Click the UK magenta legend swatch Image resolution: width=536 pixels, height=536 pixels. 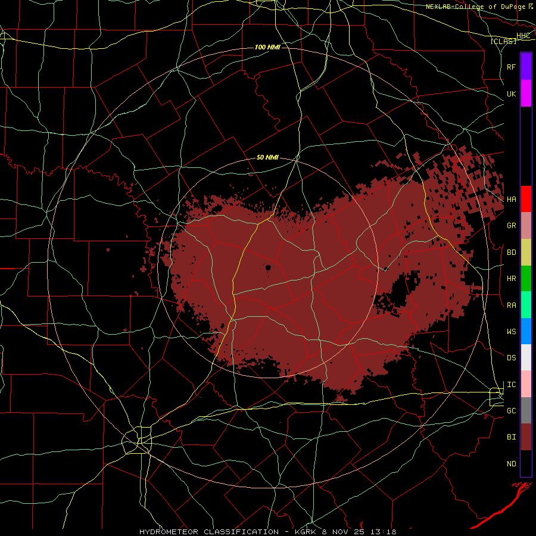pos(526,94)
